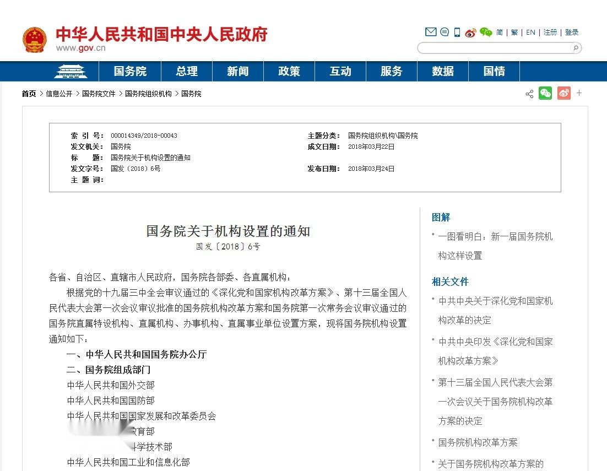The width and height of the screenshot is (607, 471).
Task: Click heading 二、国务院组成部门
Action: [x=109, y=370]
